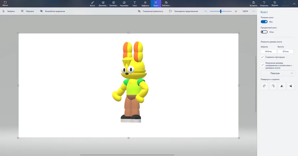This screenshot has width=298, height=156.
Task: Rotate canvas right (clockwise)
Action: [273, 86]
